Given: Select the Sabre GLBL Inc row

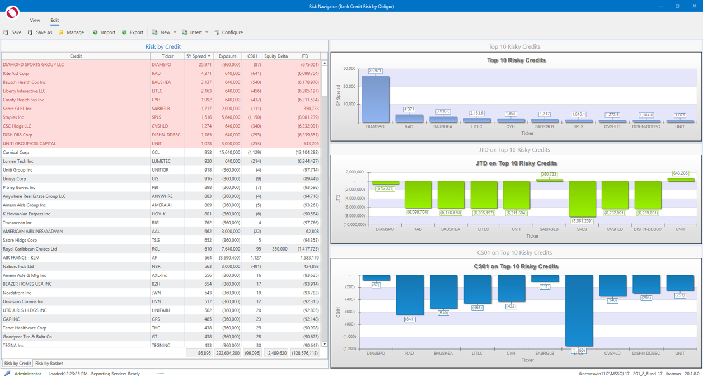Looking at the screenshot, I should (161, 109).
